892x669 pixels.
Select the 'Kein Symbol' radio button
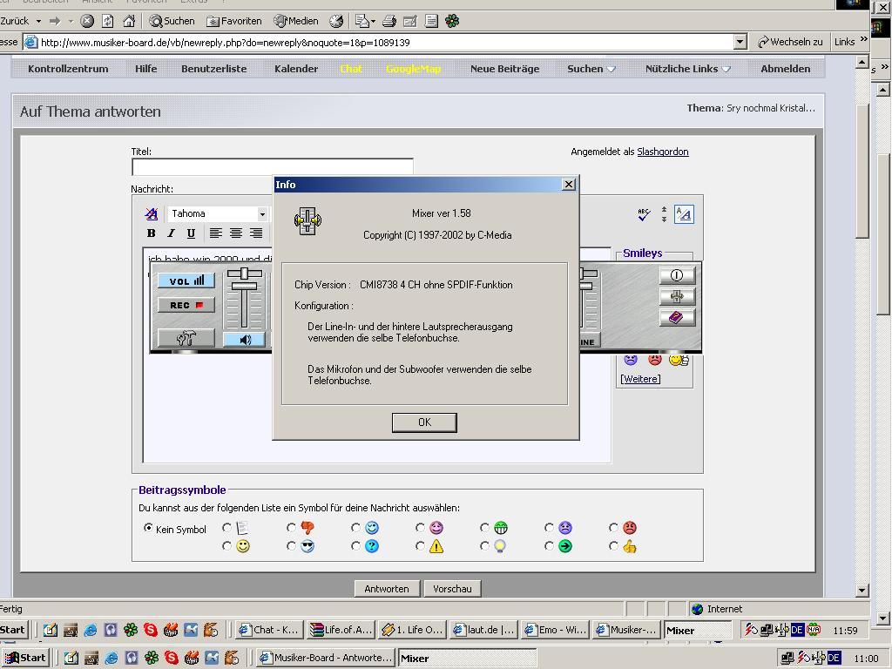(x=148, y=528)
